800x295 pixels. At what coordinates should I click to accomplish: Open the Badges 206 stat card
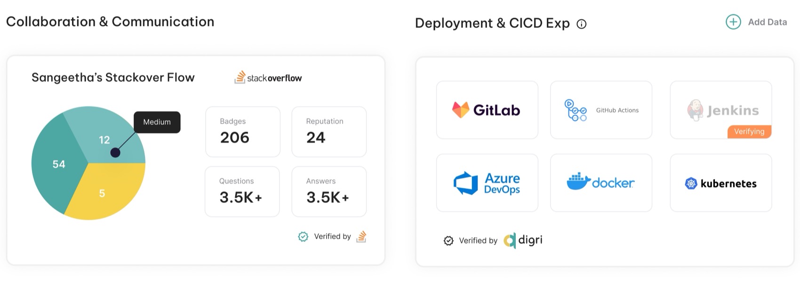[243, 132]
